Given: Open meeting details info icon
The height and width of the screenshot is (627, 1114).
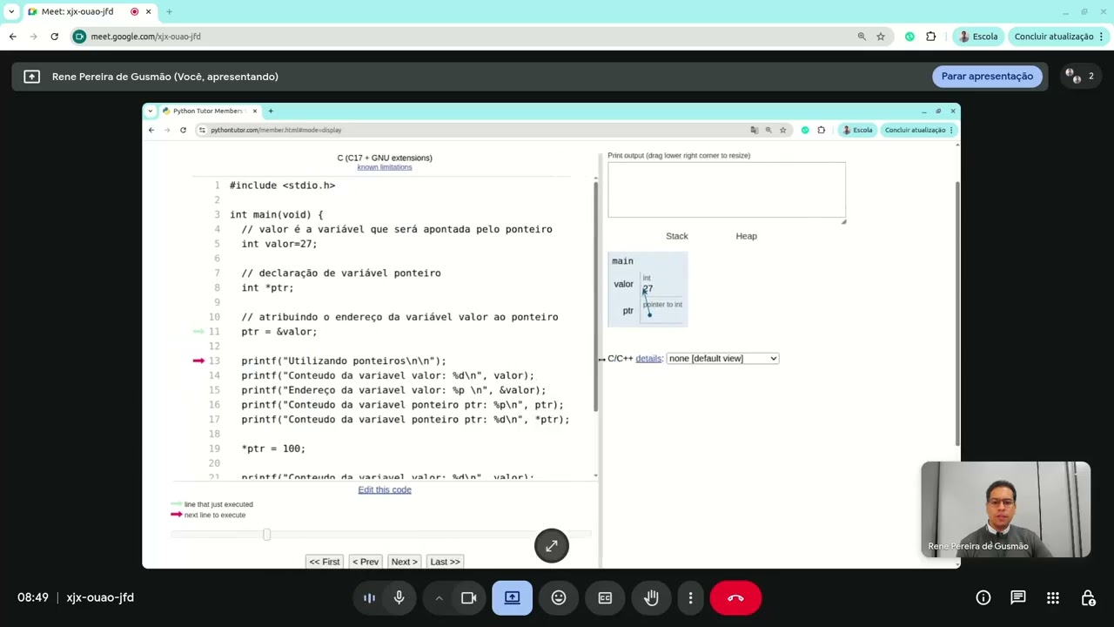Looking at the screenshot, I should (x=983, y=597).
